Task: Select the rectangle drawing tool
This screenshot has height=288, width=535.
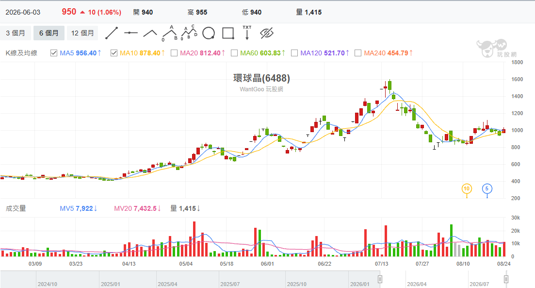Action: (x=228, y=33)
